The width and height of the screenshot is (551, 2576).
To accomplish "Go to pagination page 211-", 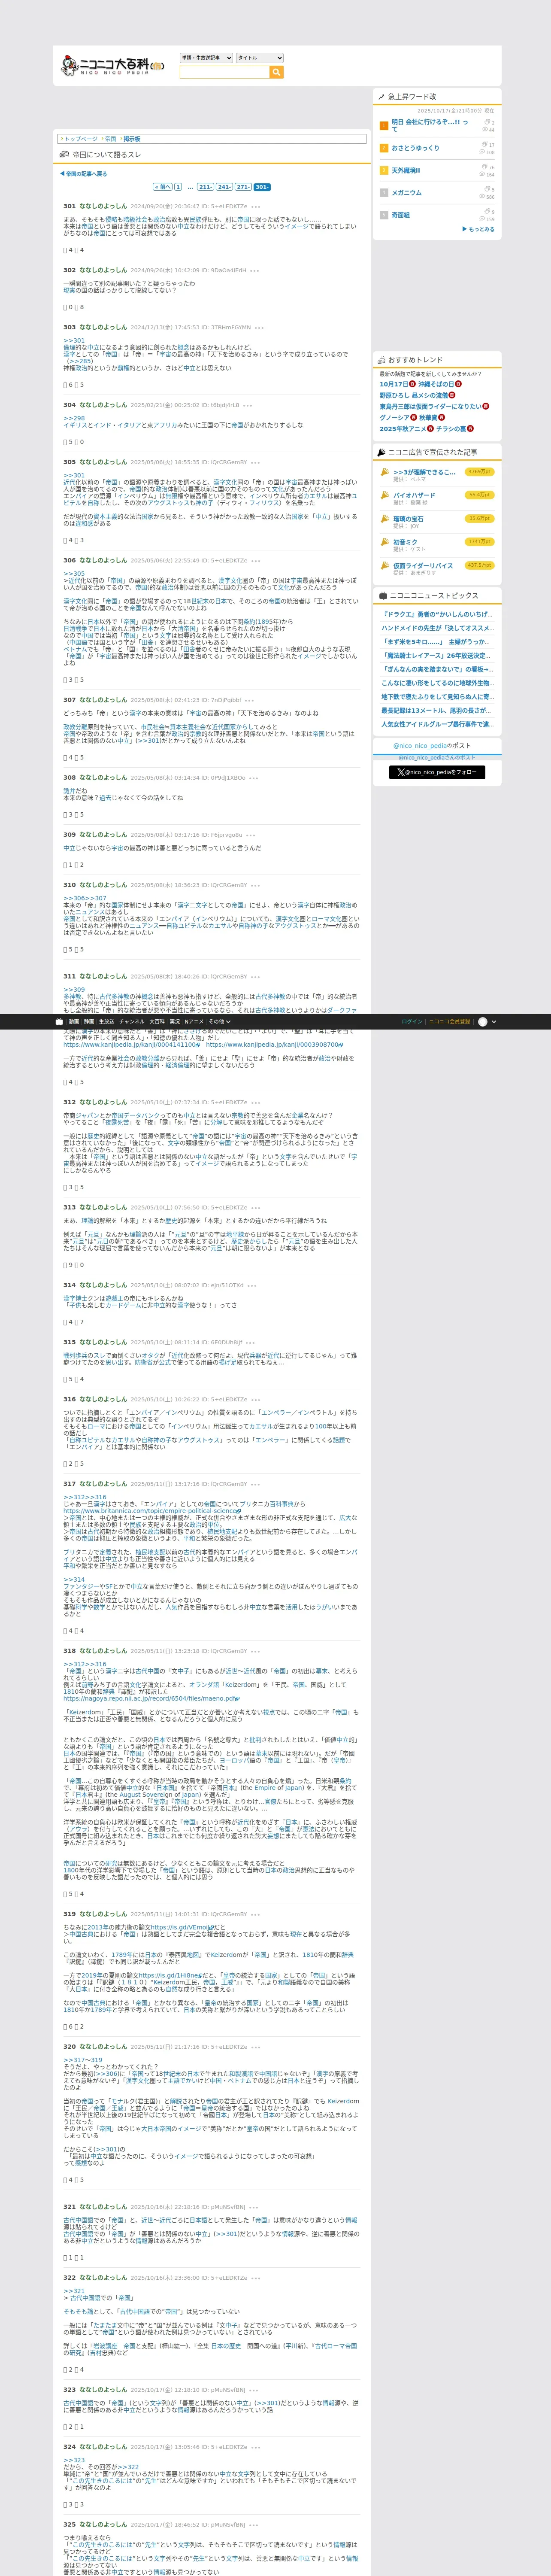I will [x=205, y=187].
